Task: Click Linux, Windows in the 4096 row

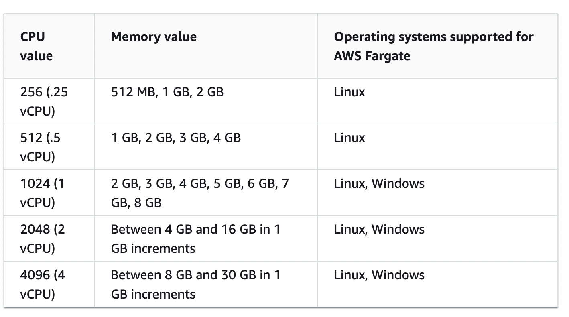Action: (379, 275)
